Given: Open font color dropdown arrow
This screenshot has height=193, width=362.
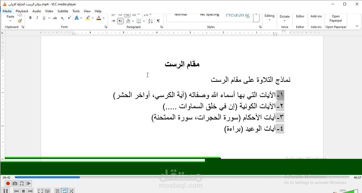Looking at the screenshot, I should [104, 18].
